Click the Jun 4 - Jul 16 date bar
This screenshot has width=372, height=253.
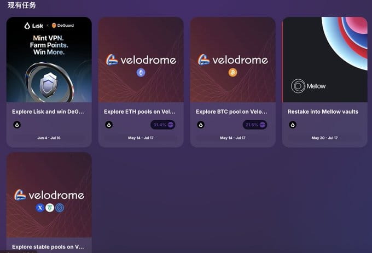coord(49,138)
